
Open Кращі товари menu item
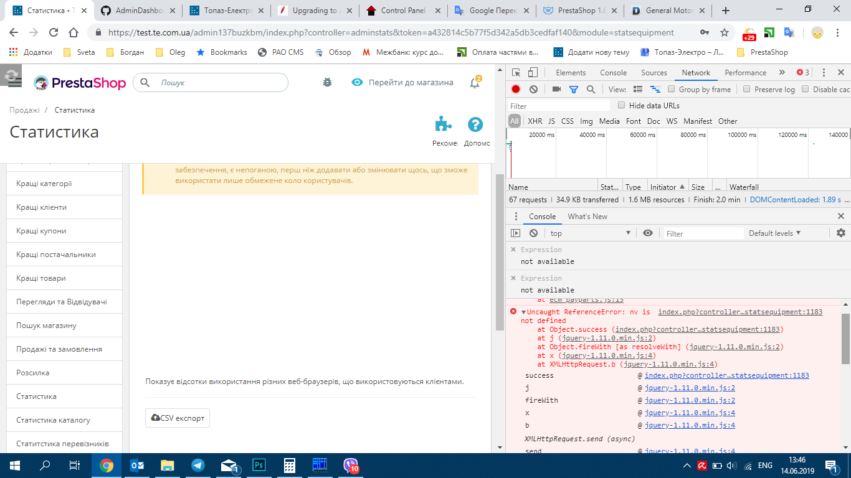click(64, 278)
